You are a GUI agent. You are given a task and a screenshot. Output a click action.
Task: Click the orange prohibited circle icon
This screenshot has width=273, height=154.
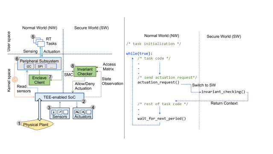point(15,80)
